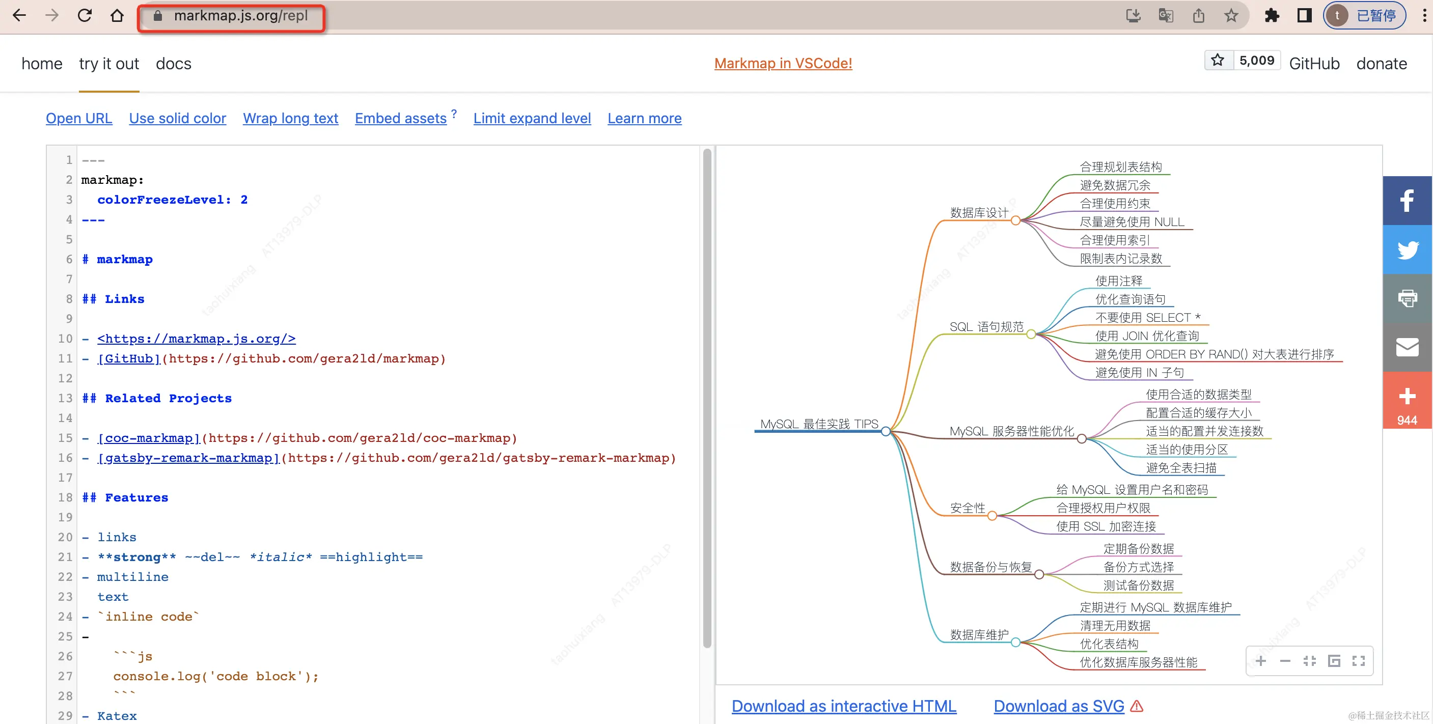The height and width of the screenshot is (724, 1433).
Task: Click the coc-markmap link text in editor
Action: pyautogui.click(x=149, y=438)
